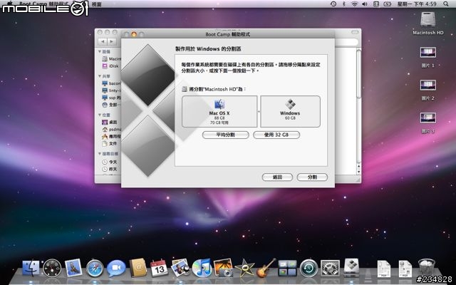The width and height of the screenshot is (456, 285).
Task: Select psdma home folder in sidebar
Action: coord(111,129)
